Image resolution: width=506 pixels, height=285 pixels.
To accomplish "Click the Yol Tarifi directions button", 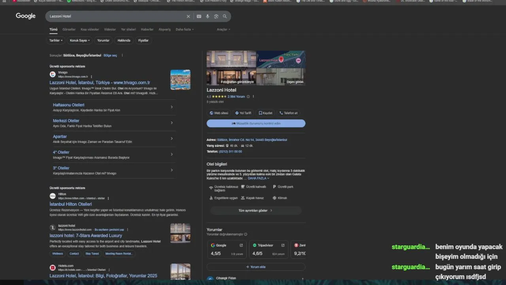I will pos(243,113).
